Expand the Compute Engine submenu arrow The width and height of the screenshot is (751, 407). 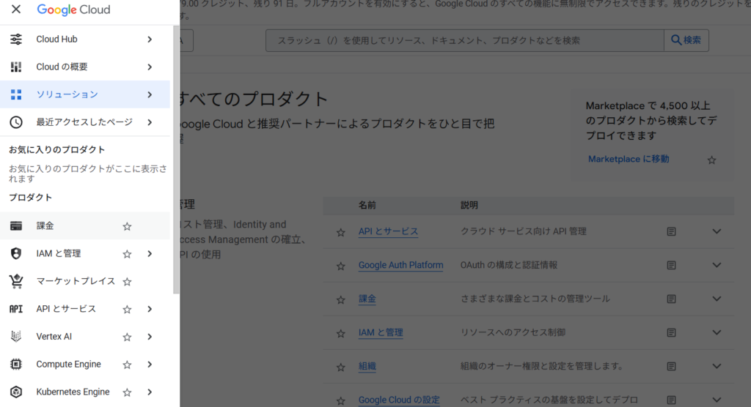click(150, 365)
